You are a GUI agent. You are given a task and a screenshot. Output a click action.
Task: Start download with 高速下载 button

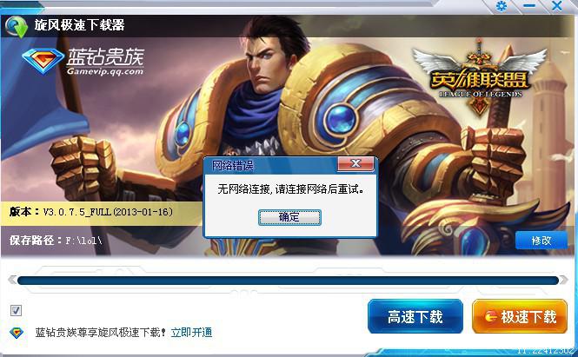point(415,316)
